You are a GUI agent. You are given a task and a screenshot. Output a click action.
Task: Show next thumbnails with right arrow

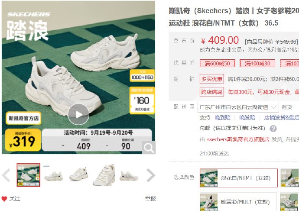[151, 175]
